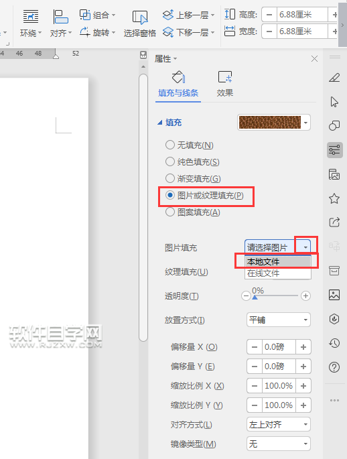Click the vertical document scrollbar thumb
347x459 pixels.
coord(143,208)
